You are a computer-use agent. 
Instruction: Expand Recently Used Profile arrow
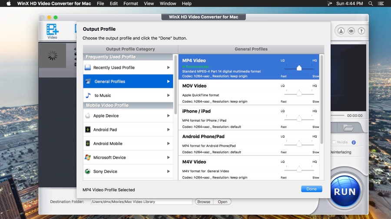coord(169,68)
